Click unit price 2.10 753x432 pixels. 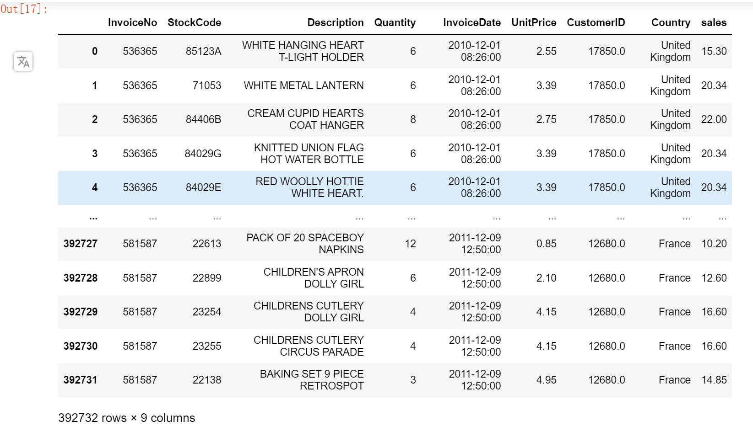pyautogui.click(x=547, y=278)
